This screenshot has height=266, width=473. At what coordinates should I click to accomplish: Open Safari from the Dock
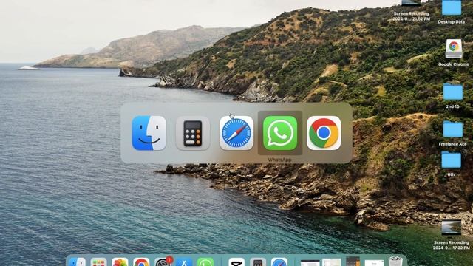pos(279,262)
